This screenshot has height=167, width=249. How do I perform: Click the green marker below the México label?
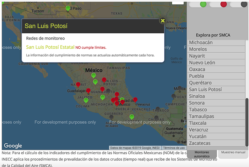pyautogui.click(x=94, y=76)
